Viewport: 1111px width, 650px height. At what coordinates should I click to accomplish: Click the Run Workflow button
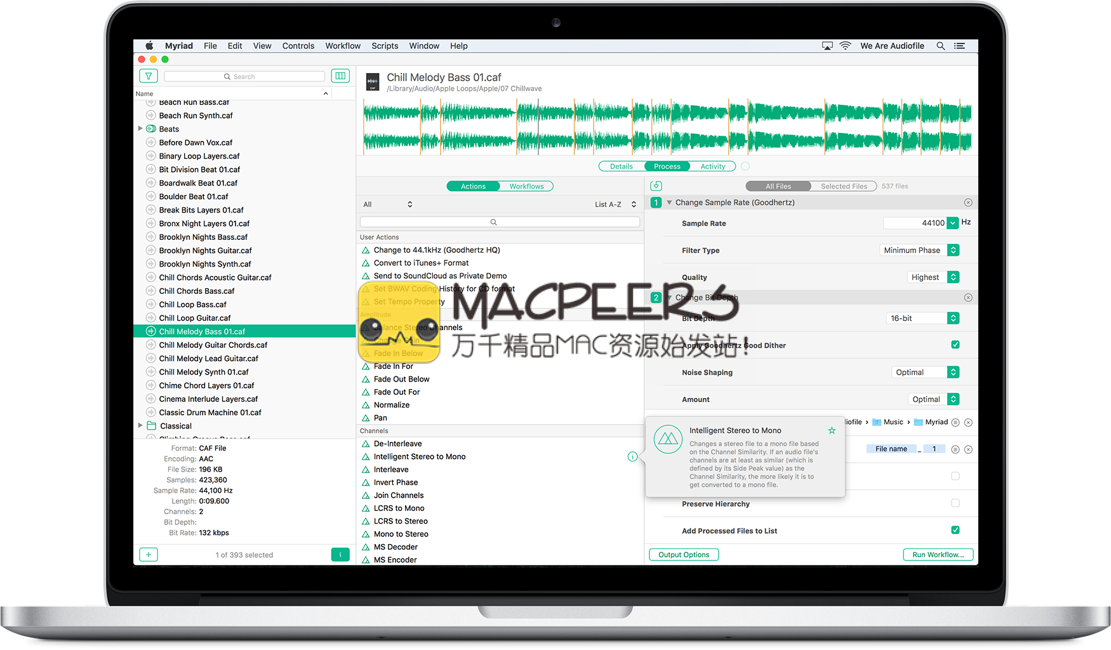tap(938, 555)
